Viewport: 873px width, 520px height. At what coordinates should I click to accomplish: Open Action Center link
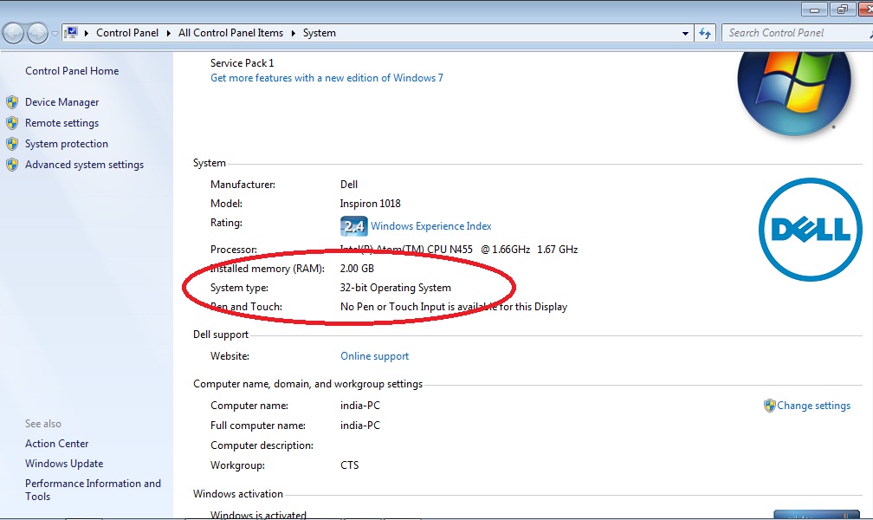(57, 444)
